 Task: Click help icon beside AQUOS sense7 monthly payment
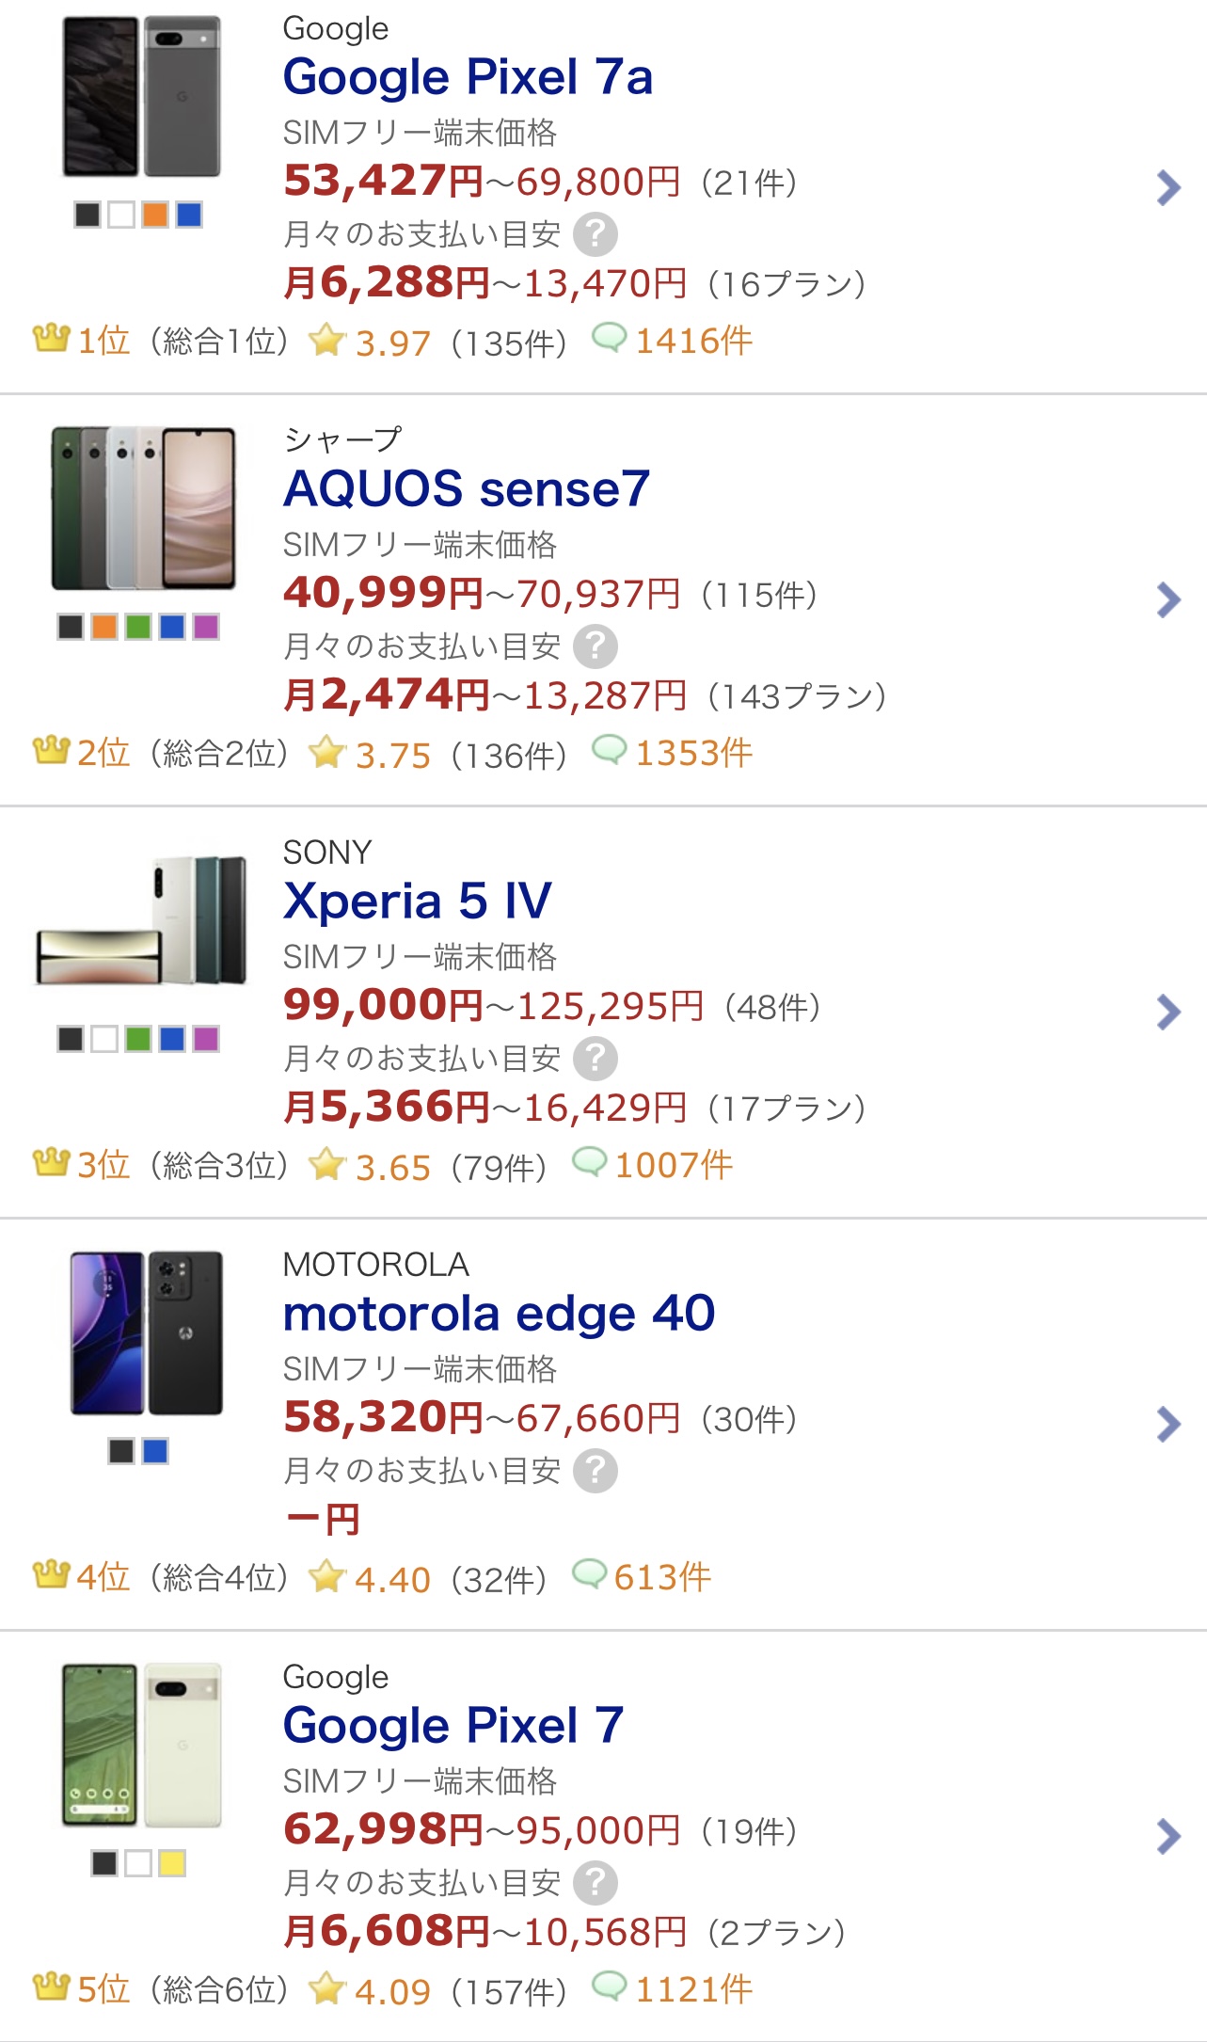[596, 646]
